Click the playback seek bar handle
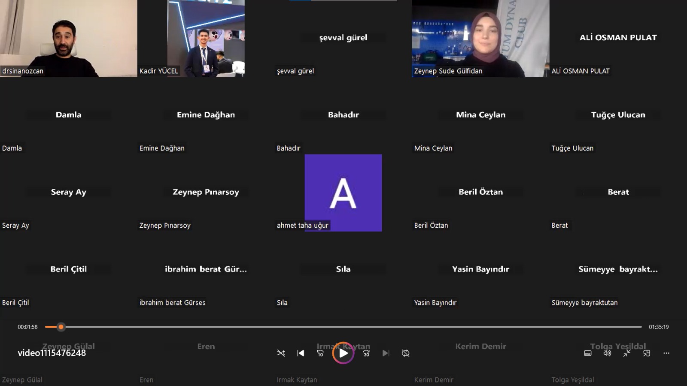The width and height of the screenshot is (687, 386). click(x=61, y=327)
